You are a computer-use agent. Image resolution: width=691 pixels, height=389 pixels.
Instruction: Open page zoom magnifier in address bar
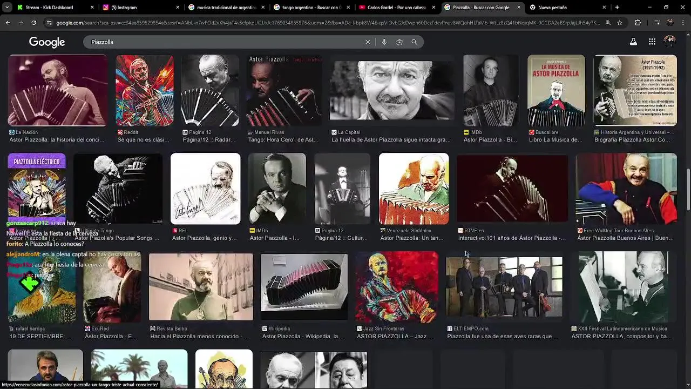[x=608, y=23]
